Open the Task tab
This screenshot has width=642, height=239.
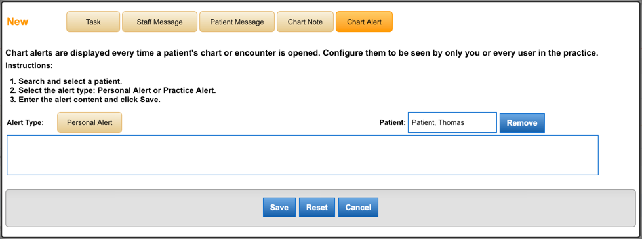click(93, 22)
